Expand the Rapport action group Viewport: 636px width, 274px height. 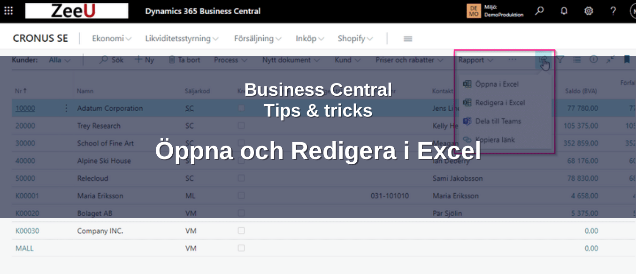(x=475, y=60)
